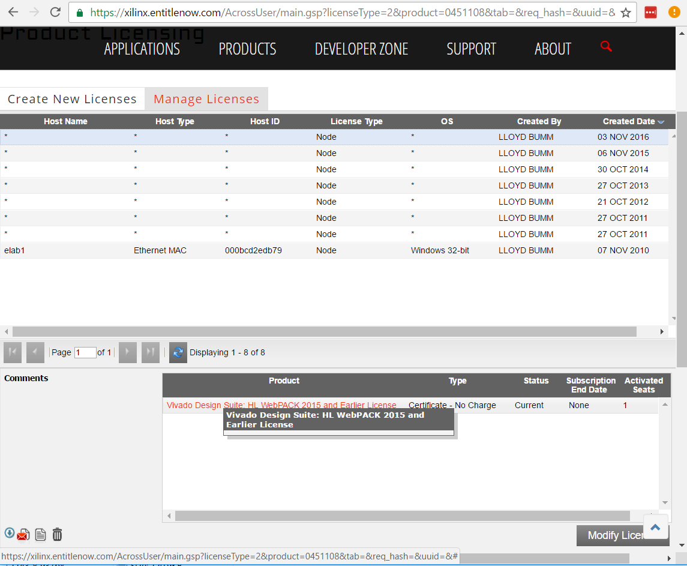Click the Ethernet MAC host type cell
Screen dimensions: 687x566
tap(160, 250)
